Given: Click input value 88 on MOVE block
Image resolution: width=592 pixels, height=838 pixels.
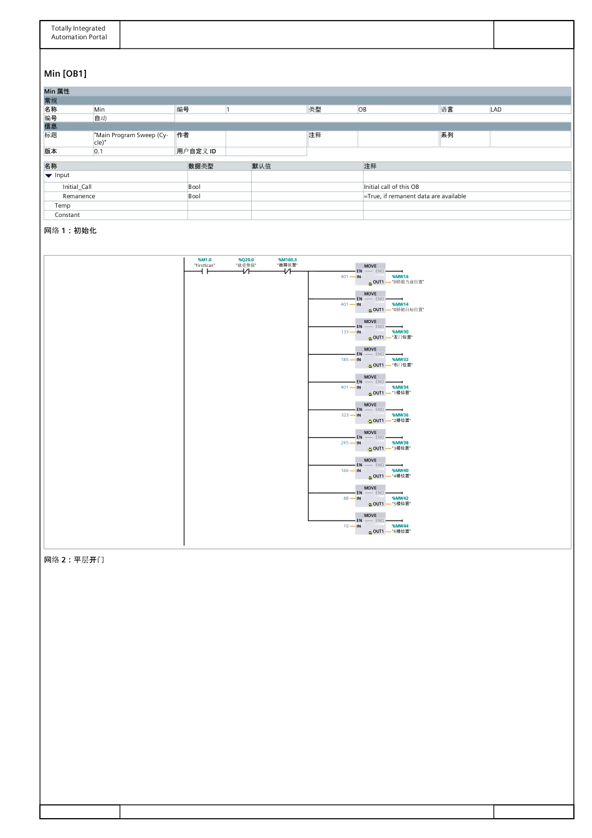Looking at the screenshot, I should 346,498.
